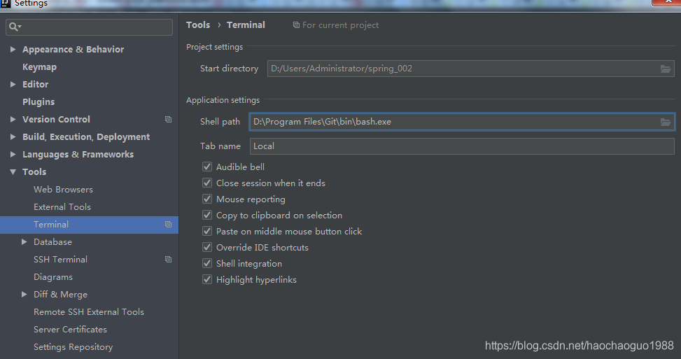The image size is (681, 359).
Task: Select Web Browsers under Tools
Action: 64,189
